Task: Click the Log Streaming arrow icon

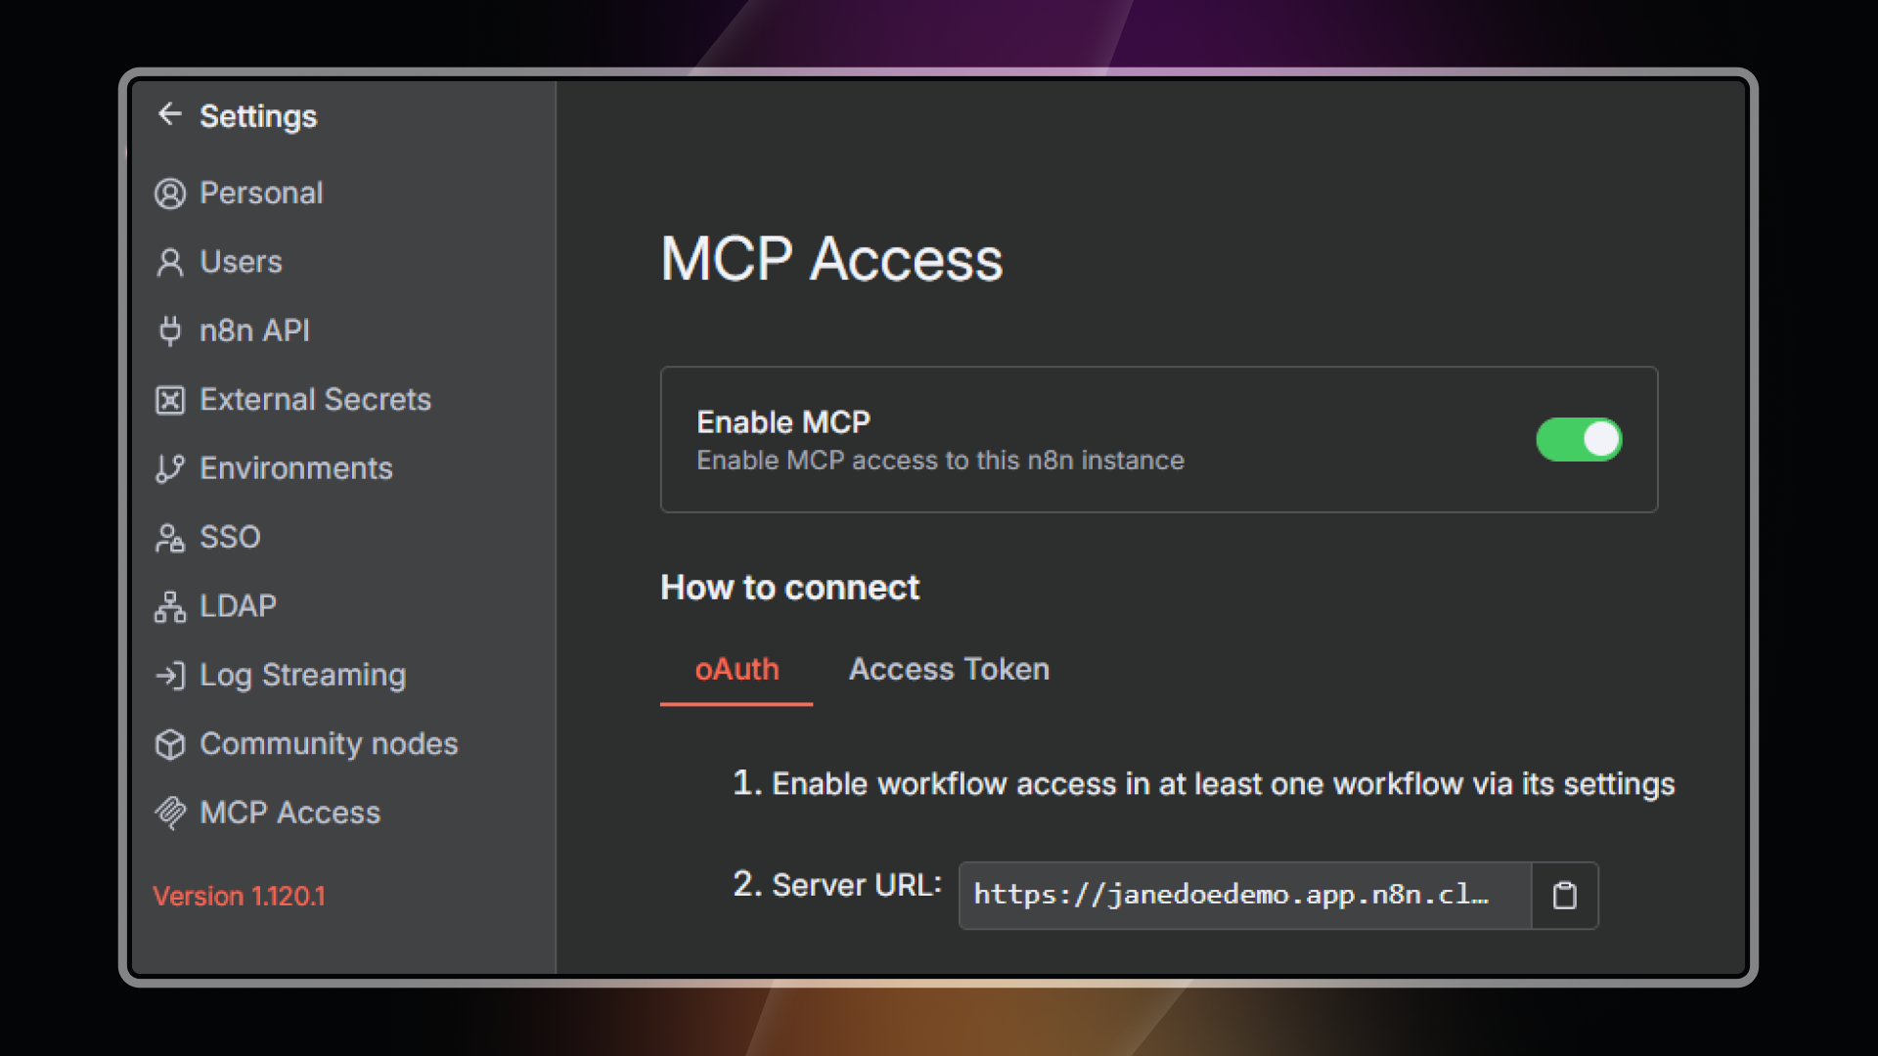Action: (x=170, y=676)
